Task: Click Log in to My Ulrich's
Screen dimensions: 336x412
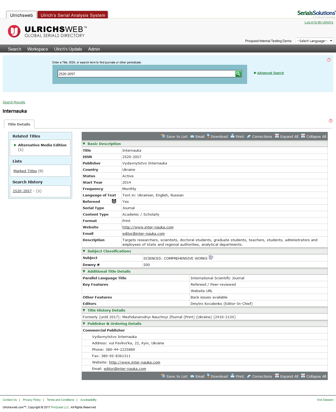Action: 319,22
